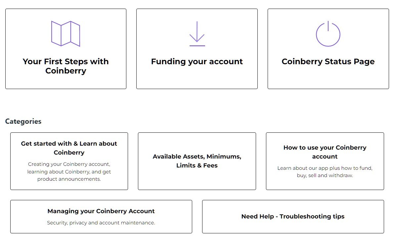Click 'Limits & Fees' text line
This screenshot has height=237, width=394.
(x=197, y=166)
